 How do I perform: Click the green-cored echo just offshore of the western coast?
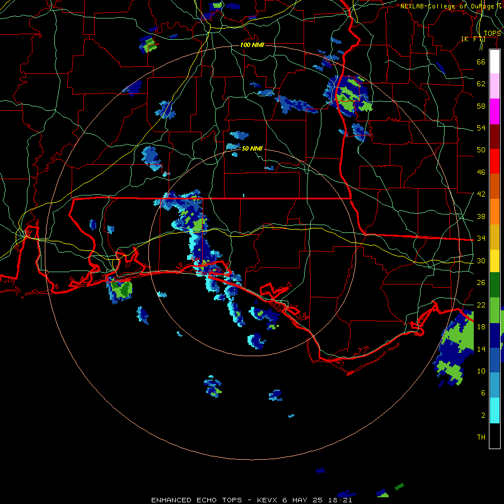[x=120, y=288]
